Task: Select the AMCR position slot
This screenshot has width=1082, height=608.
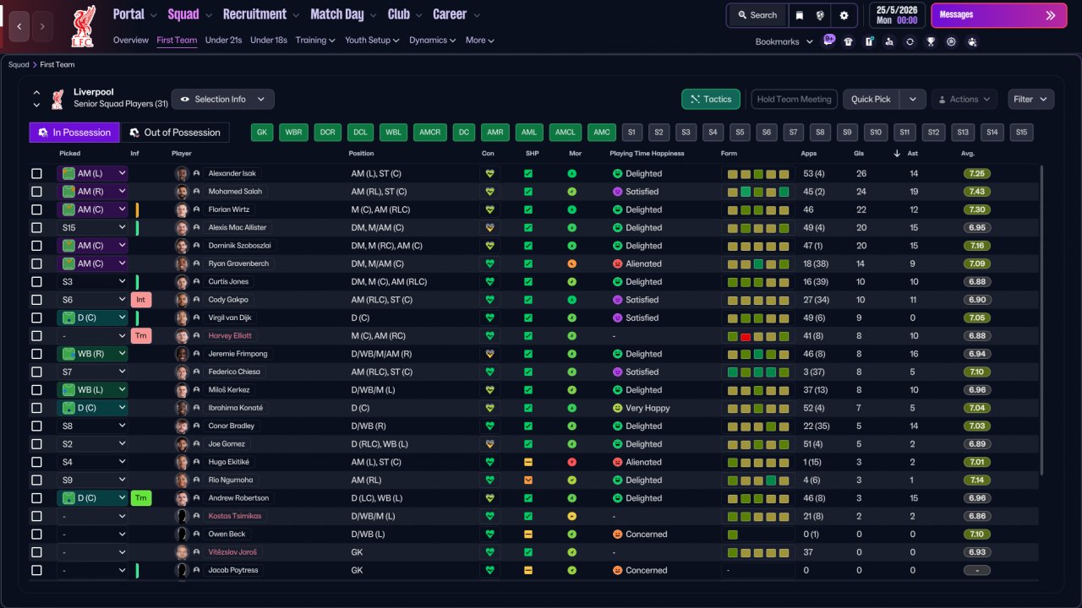Action: point(430,133)
